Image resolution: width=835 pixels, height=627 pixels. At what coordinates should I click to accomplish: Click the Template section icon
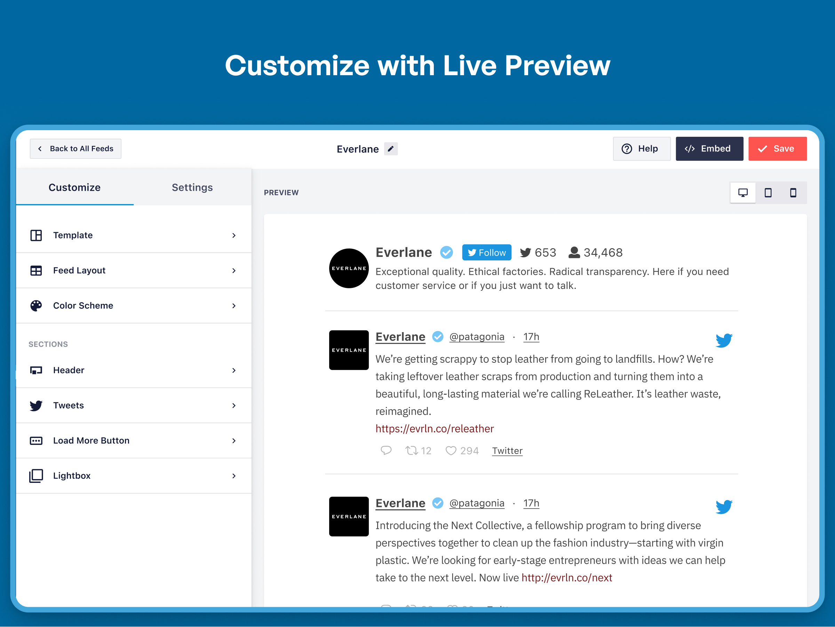pyautogui.click(x=36, y=235)
